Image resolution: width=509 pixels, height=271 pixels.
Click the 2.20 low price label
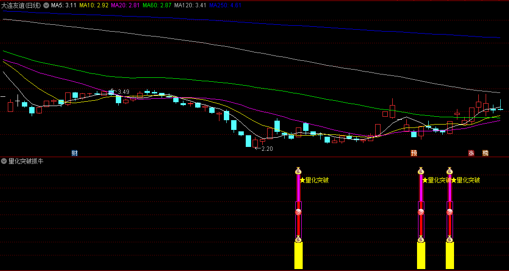(x=267, y=149)
